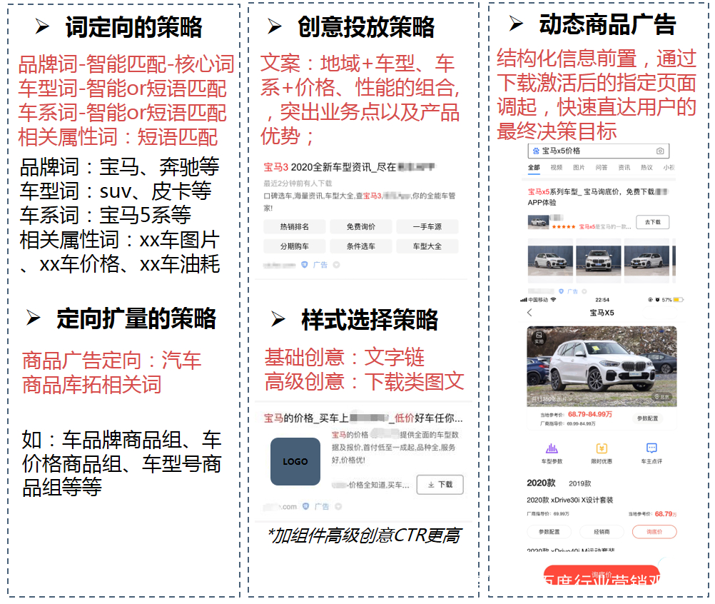Image resolution: width=715 pixels, height=604 pixels.
Task: Click the search field containing 宝马x5价格
Action: click(x=598, y=151)
